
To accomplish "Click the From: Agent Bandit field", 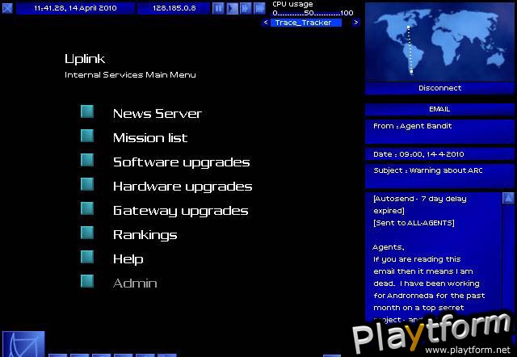I will [x=439, y=131].
